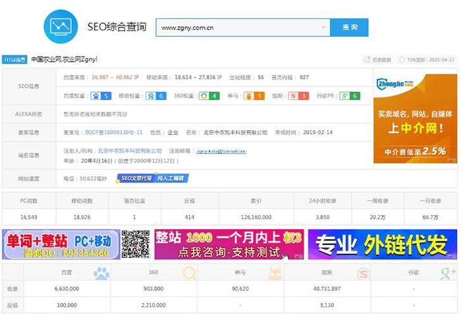Click mobile weight paw badge 6
The image size is (461, 314).
tap(156, 96)
